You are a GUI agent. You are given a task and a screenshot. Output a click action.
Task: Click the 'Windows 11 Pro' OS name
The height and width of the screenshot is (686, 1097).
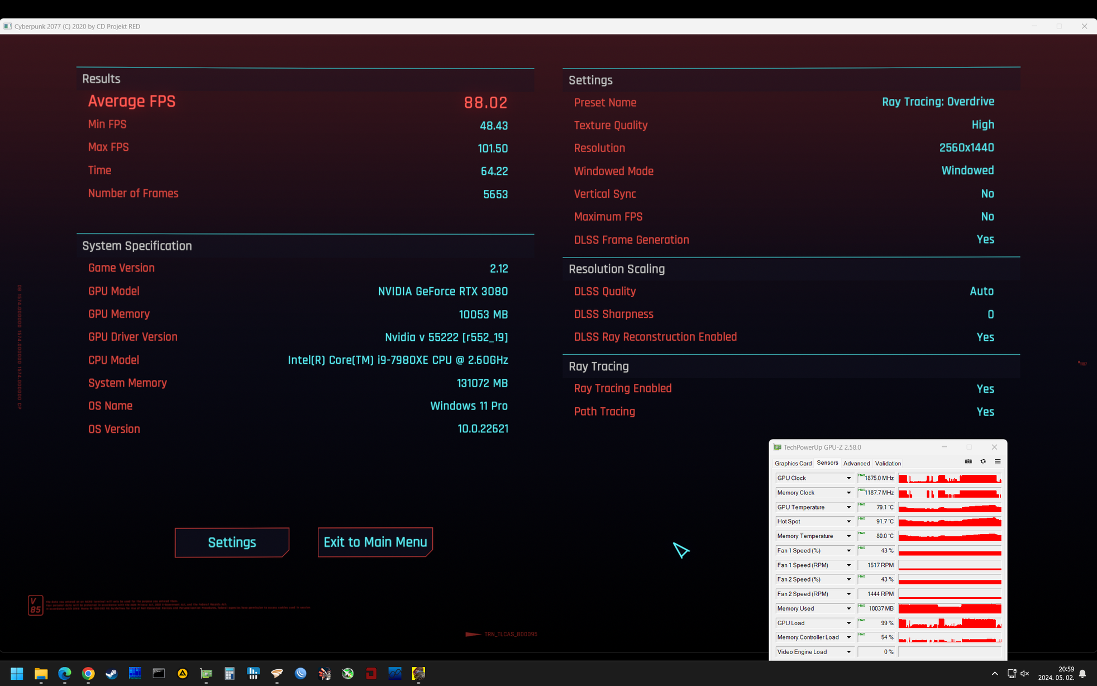(469, 406)
